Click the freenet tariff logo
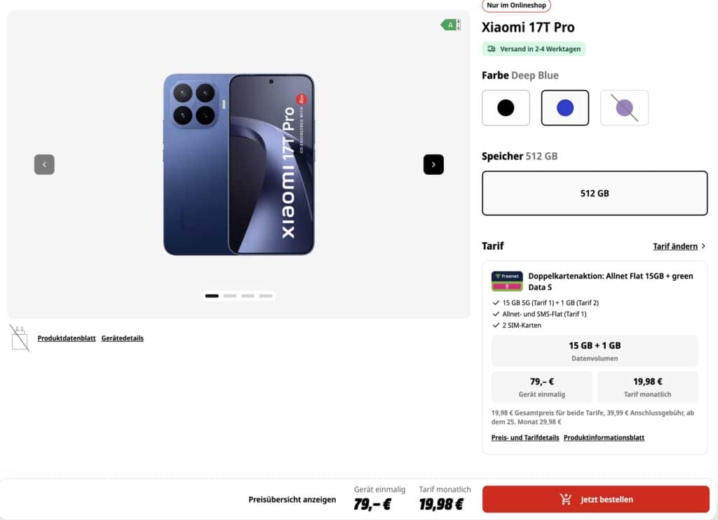This screenshot has height=520, width=718. coord(507,281)
